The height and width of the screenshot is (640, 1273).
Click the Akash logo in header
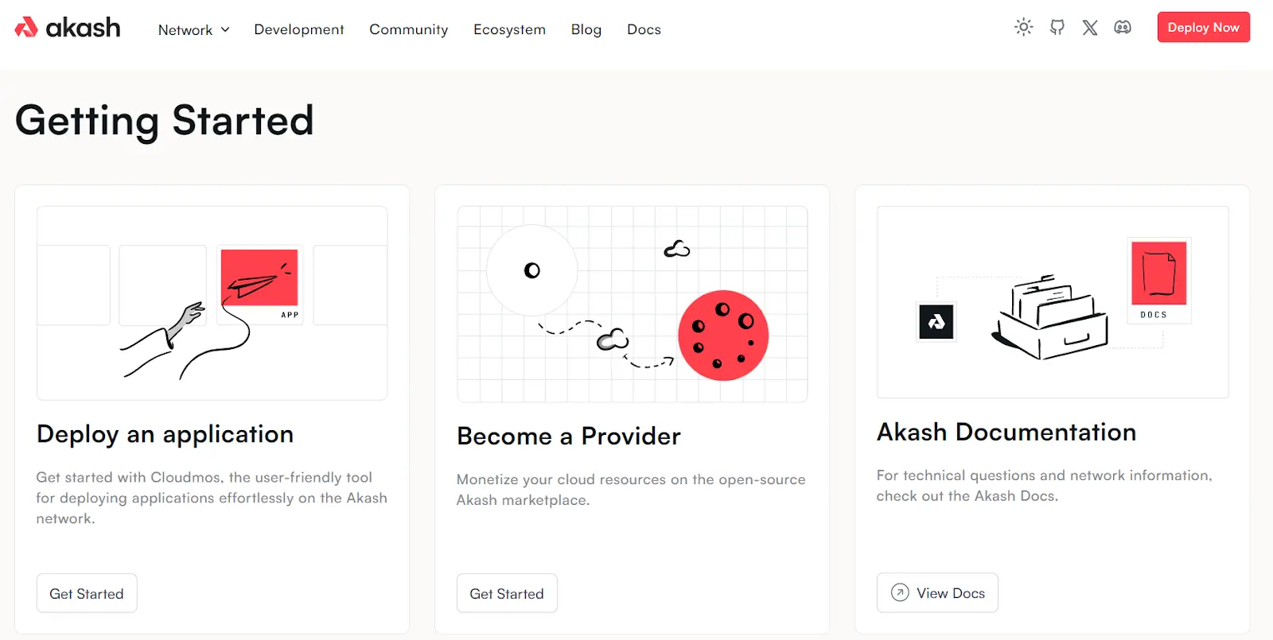click(x=68, y=28)
